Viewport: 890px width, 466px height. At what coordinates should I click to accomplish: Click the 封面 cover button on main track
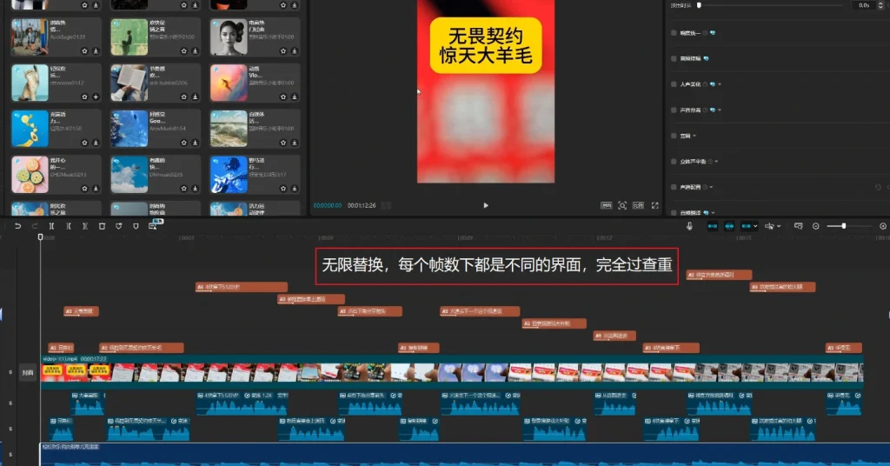tap(27, 372)
